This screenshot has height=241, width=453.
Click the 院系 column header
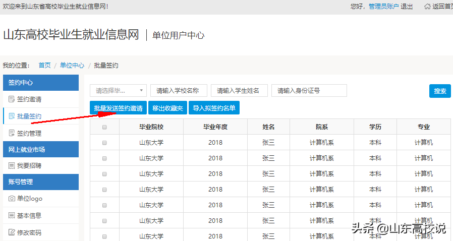coord(322,127)
